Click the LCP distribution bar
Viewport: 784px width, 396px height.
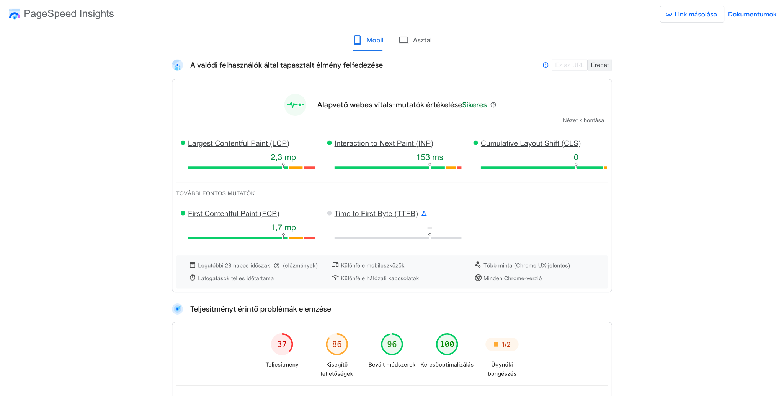(x=252, y=167)
